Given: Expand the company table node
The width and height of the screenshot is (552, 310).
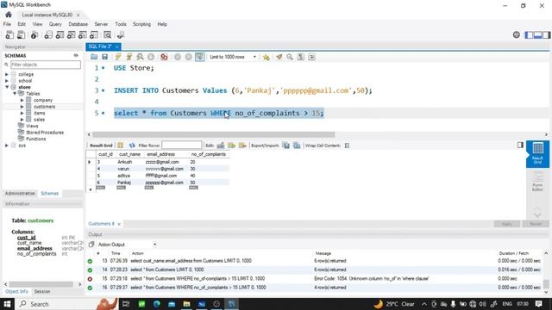Looking at the screenshot, I should pos(22,100).
